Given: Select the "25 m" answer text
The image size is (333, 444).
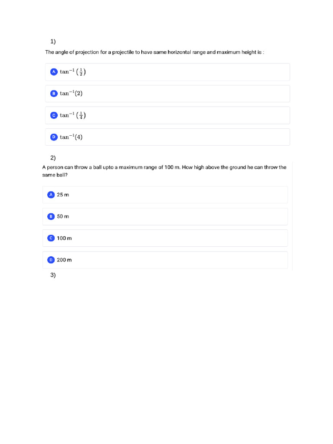Looking at the screenshot, I should (63, 195).
